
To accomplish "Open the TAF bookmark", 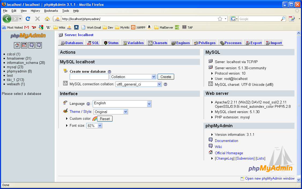I will coord(187,28).
